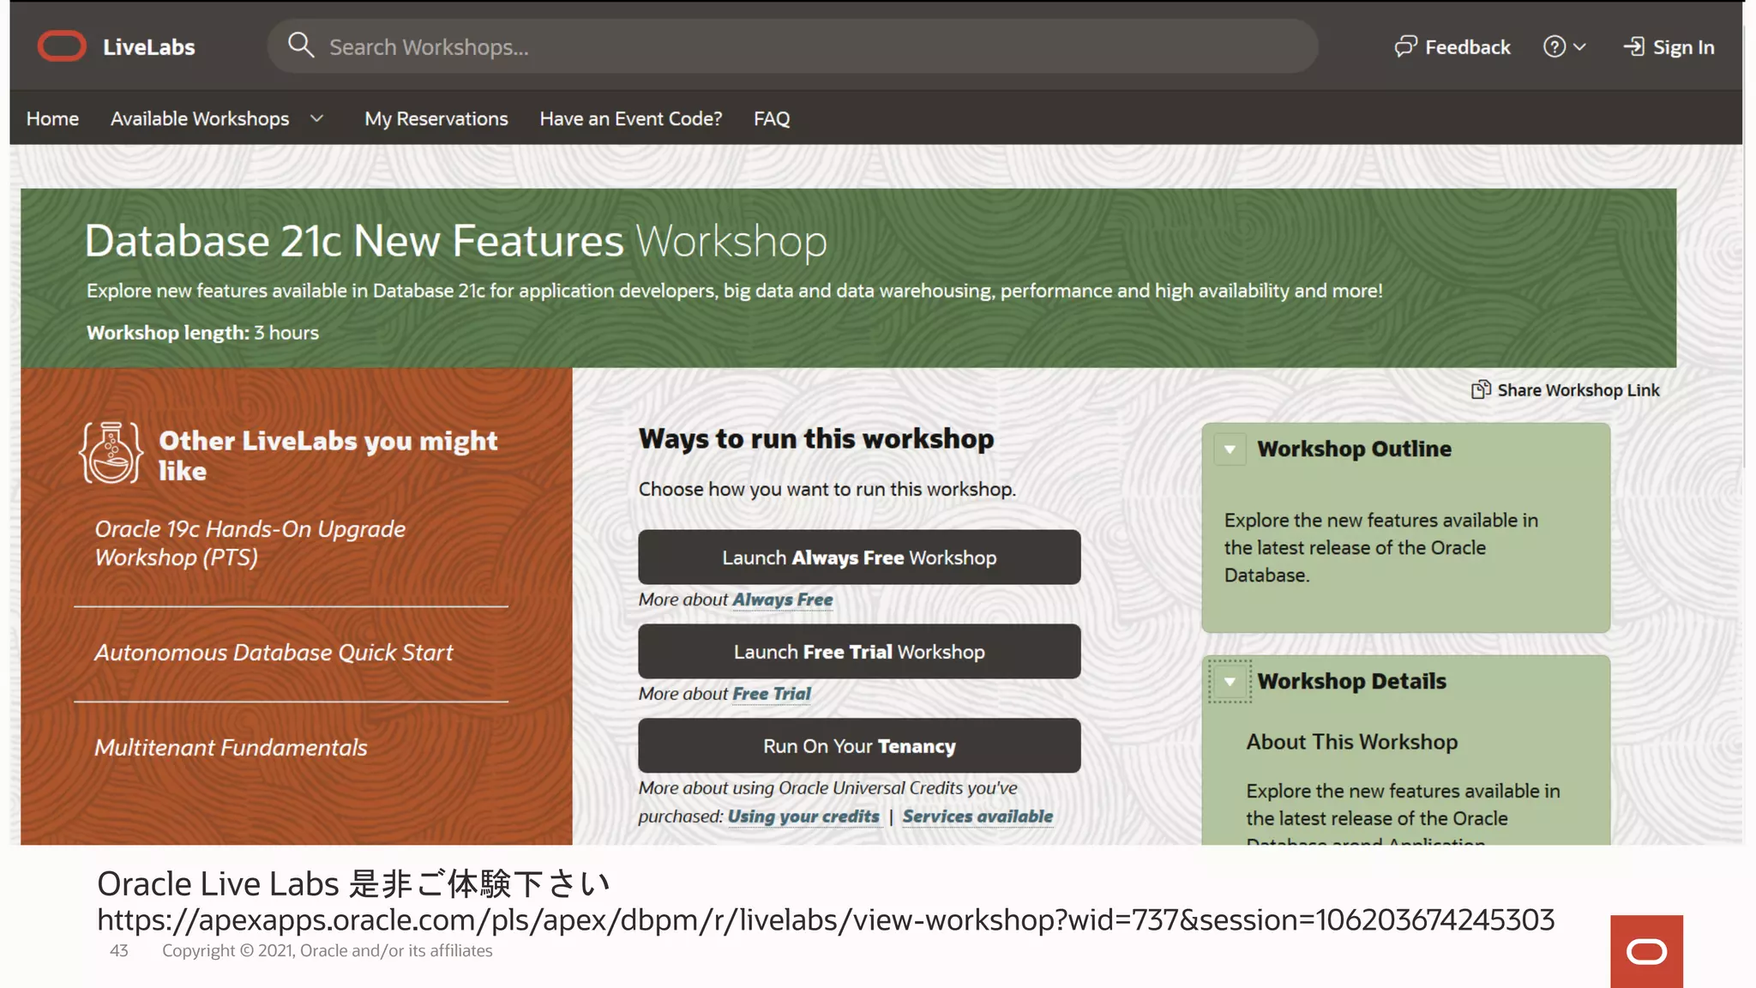Click the Oracle logo in red footer square

[x=1646, y=951]
